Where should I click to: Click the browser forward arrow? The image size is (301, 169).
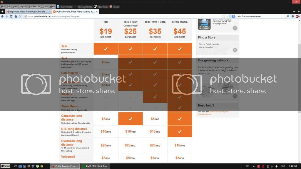(7, 16)
